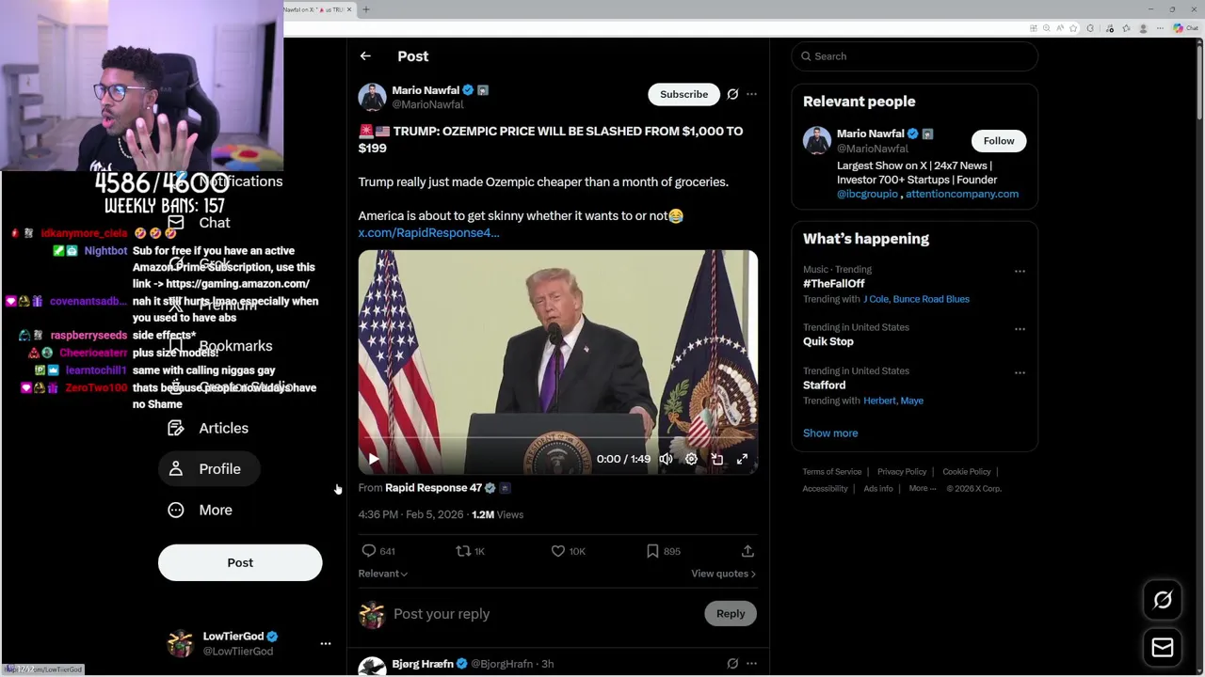Screen dimensions: 1205x677
Task: Go back using the arrow beside Post
Action: click(365, 56)
